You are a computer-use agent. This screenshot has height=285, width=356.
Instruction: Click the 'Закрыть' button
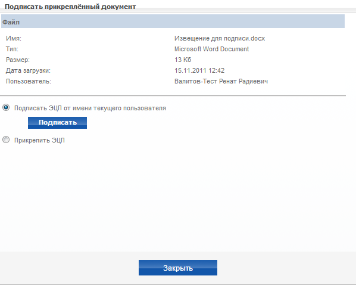[x=178, y=268]
